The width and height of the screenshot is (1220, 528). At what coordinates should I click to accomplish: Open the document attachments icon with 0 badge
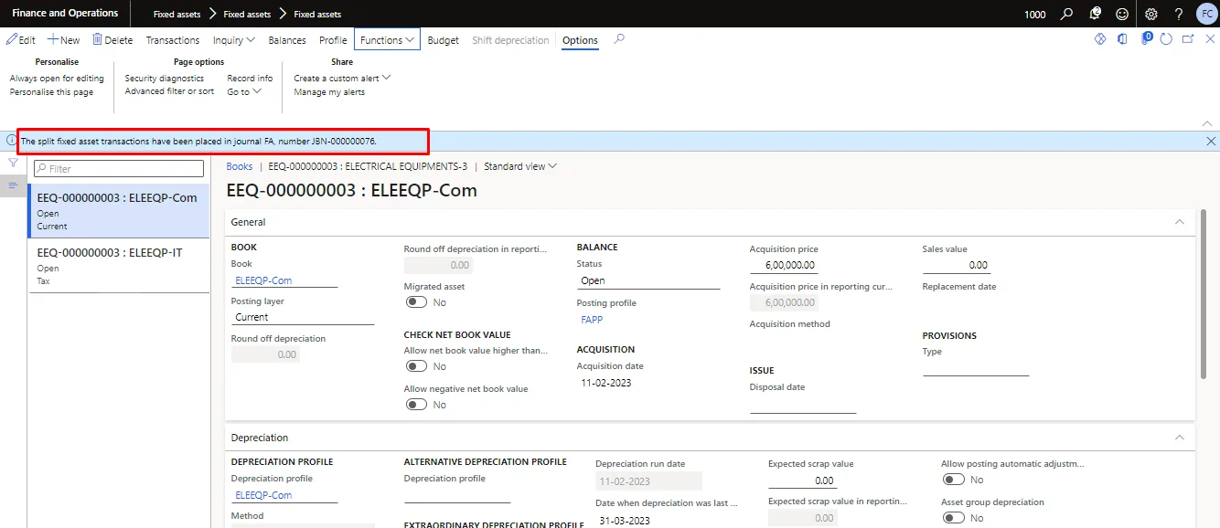coord(1146,39)
